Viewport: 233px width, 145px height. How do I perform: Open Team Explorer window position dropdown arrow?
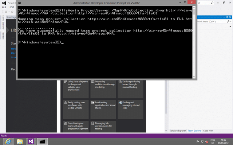pyautogui.click(x=224, y=17)
